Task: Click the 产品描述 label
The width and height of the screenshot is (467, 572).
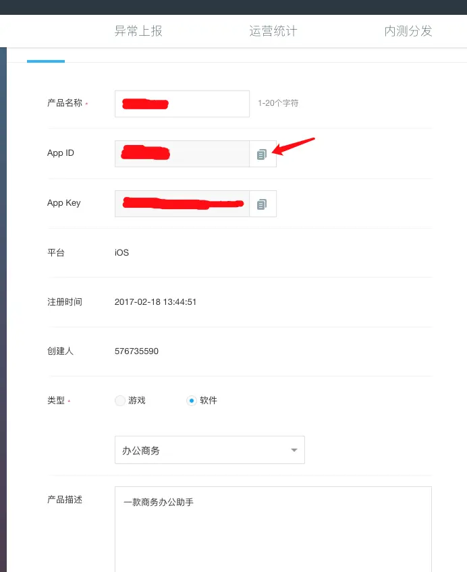Action: 65,500
